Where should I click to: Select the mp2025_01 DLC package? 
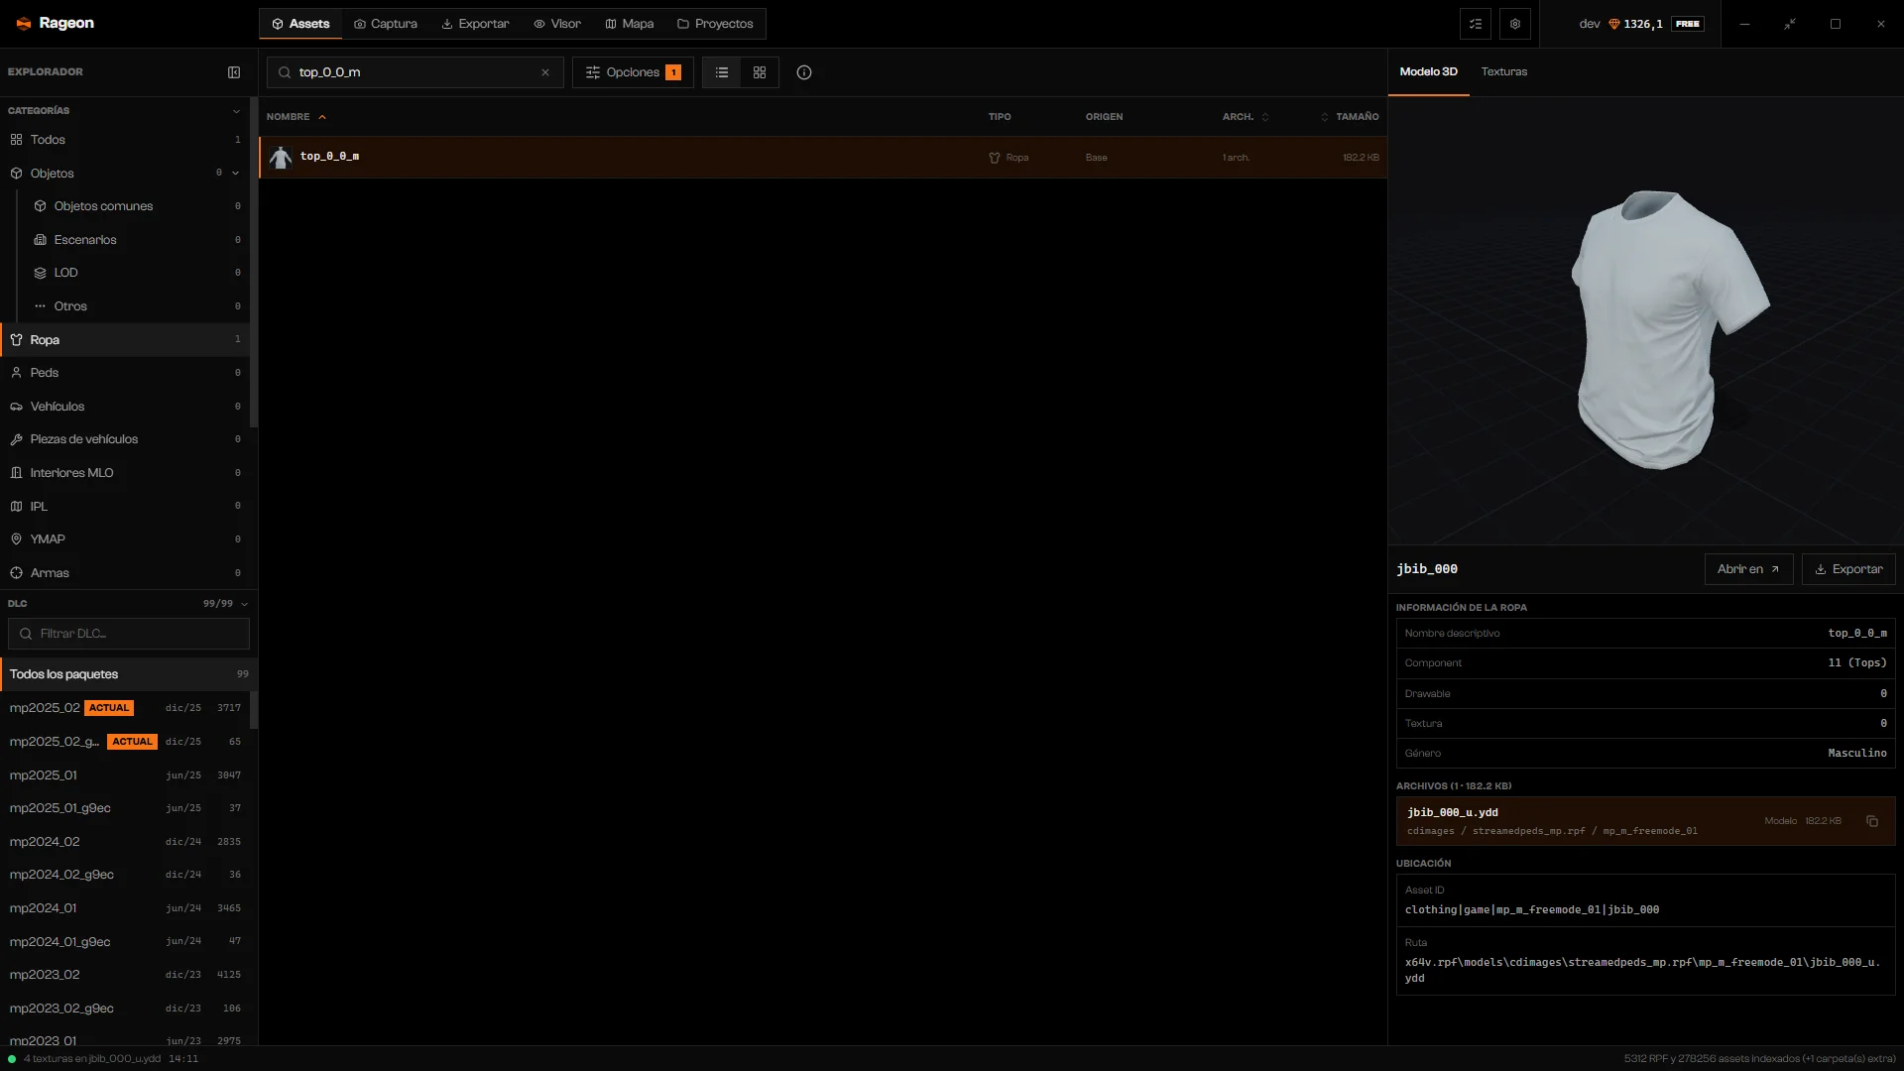click(x=125, y=775)
